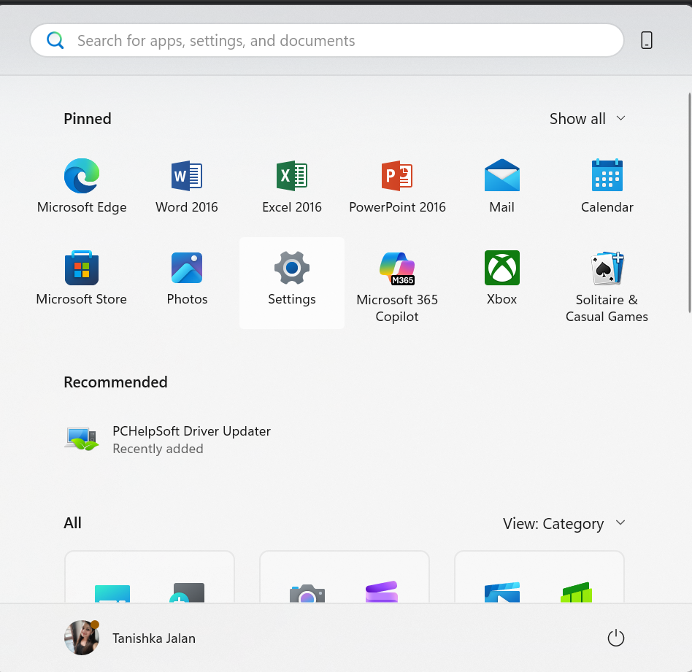Open the phone companion icon beside search
The width and height of the screenshot is (692, 672).
(647, 40)
